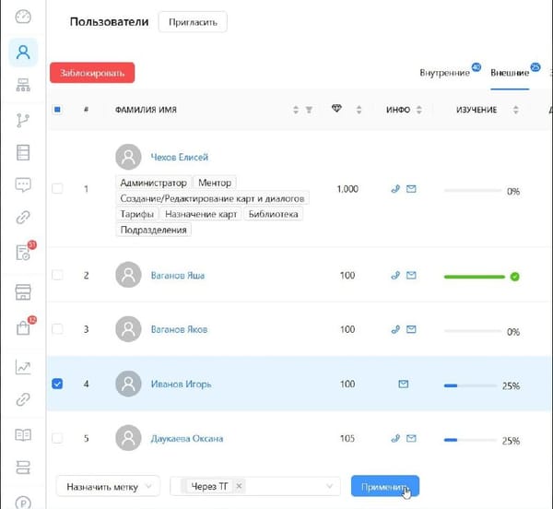Sort by diamond points column arrows

click(x=359, y=110)
